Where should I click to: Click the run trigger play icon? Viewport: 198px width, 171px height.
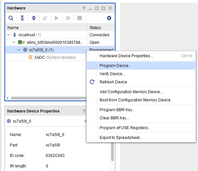click(56, 18)
